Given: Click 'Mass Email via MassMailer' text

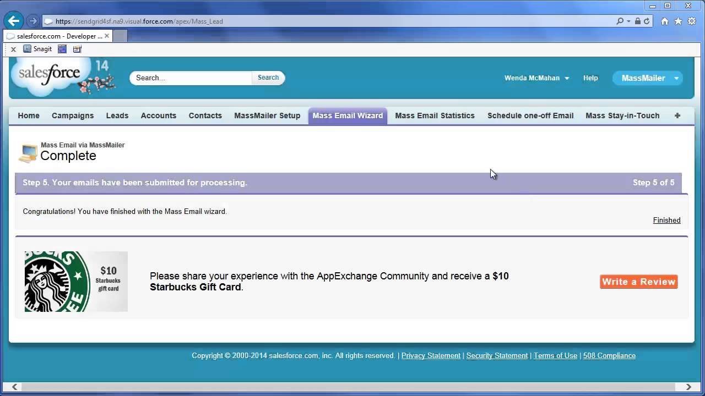Looking at the screenshot, I should click(x=83, y=145).
